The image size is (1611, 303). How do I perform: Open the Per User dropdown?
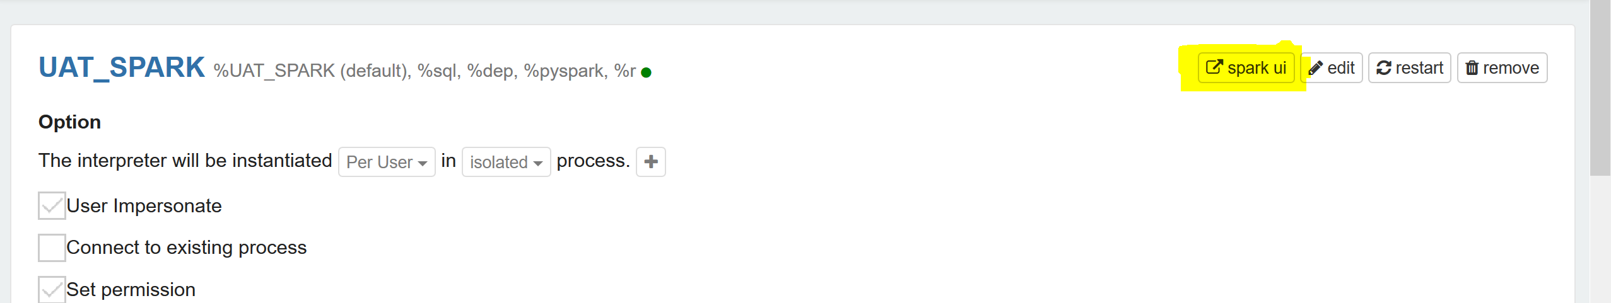(x=387, y=162)
